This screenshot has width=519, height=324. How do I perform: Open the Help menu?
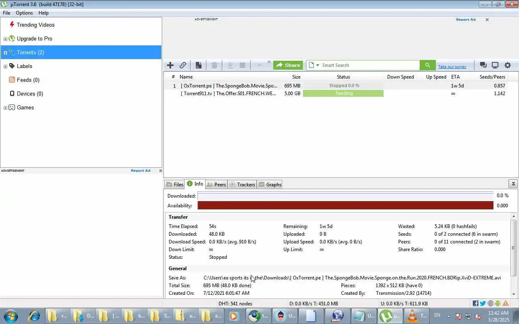pyautogui.click(x=43, y=13)
